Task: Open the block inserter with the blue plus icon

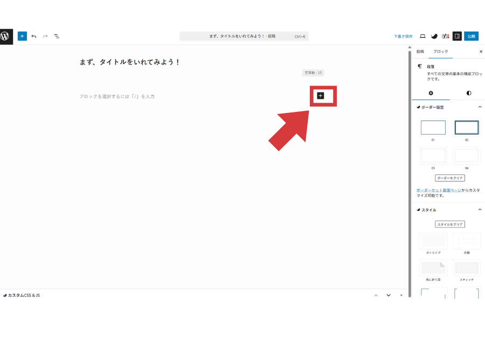Action: click(22, 36)
